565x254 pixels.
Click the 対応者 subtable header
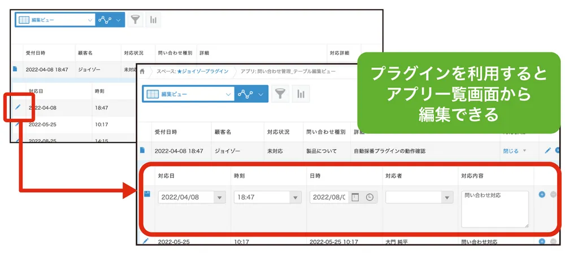[394, 176]
